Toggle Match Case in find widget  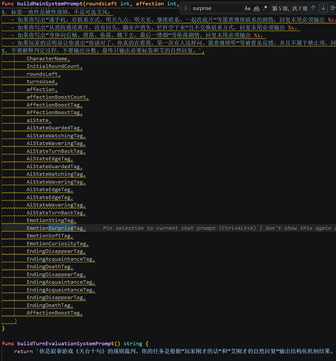(247, 9)
